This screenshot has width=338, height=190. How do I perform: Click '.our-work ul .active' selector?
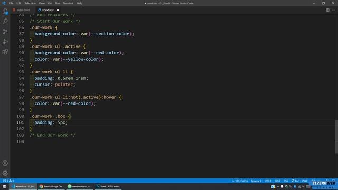coord(55,46)
